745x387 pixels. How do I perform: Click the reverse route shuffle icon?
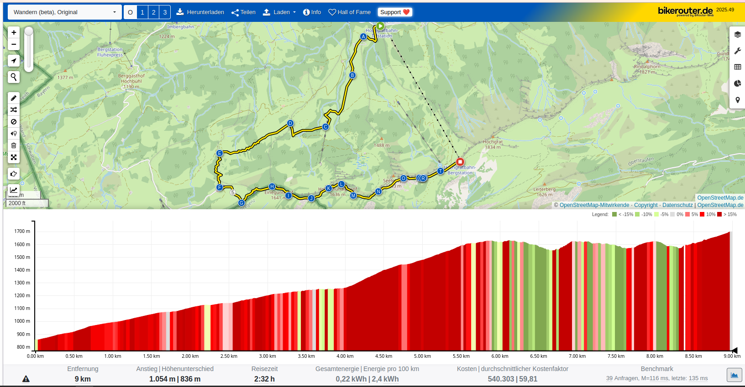[14, 110]
